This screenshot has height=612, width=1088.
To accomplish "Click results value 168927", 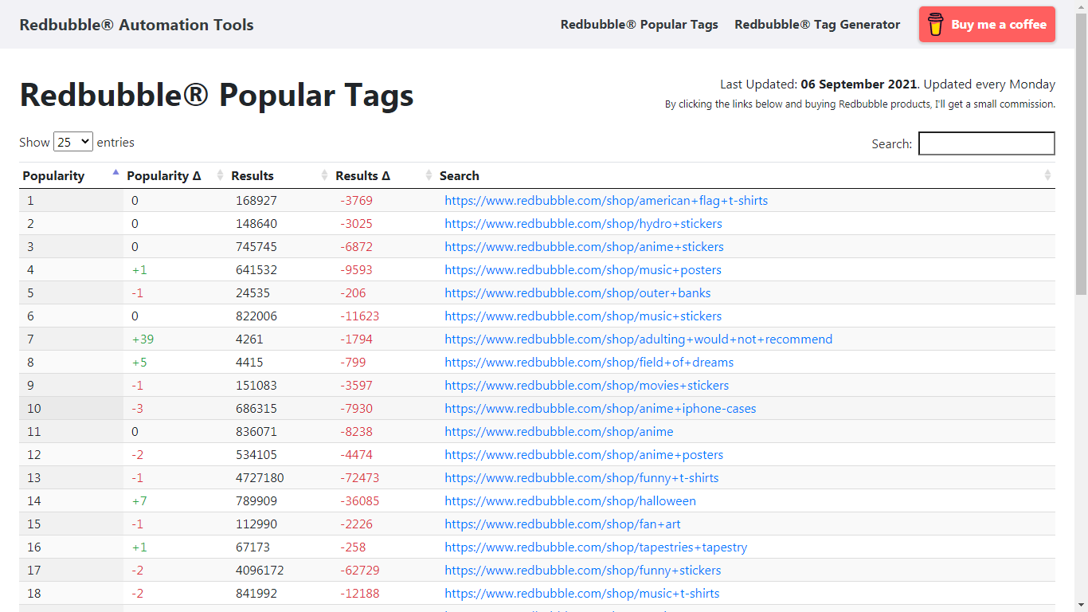I will click(x=256, y=201).
